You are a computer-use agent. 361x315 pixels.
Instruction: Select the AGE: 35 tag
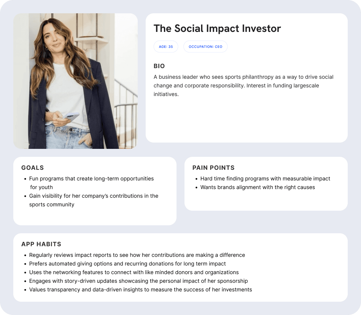pos(166,47)
